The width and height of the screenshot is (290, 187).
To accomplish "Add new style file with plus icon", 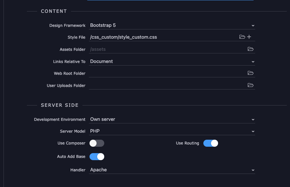I will (249, 37).
